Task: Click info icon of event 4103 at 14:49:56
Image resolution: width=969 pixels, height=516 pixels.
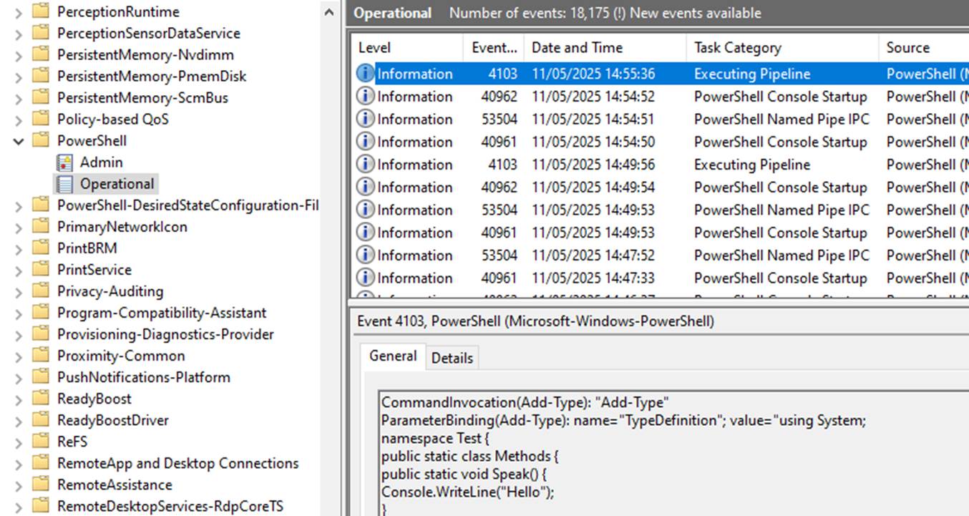Action: tap(366, 165)
